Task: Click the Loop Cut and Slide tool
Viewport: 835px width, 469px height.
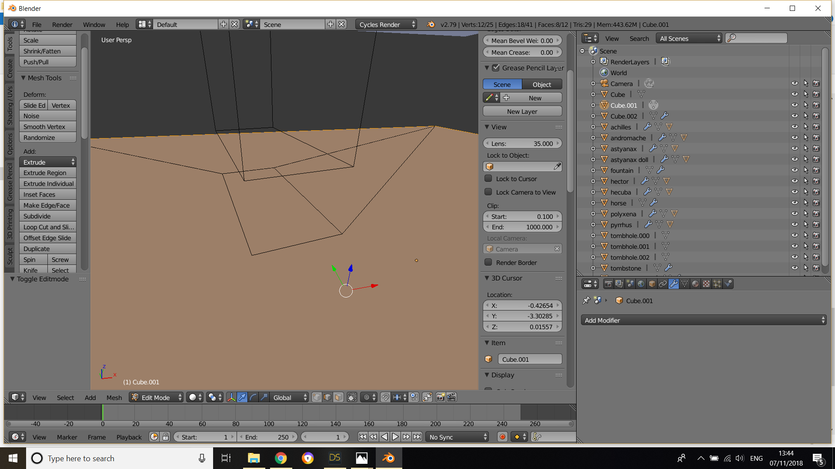Action: pyautogui.click(x=47, y=227)
